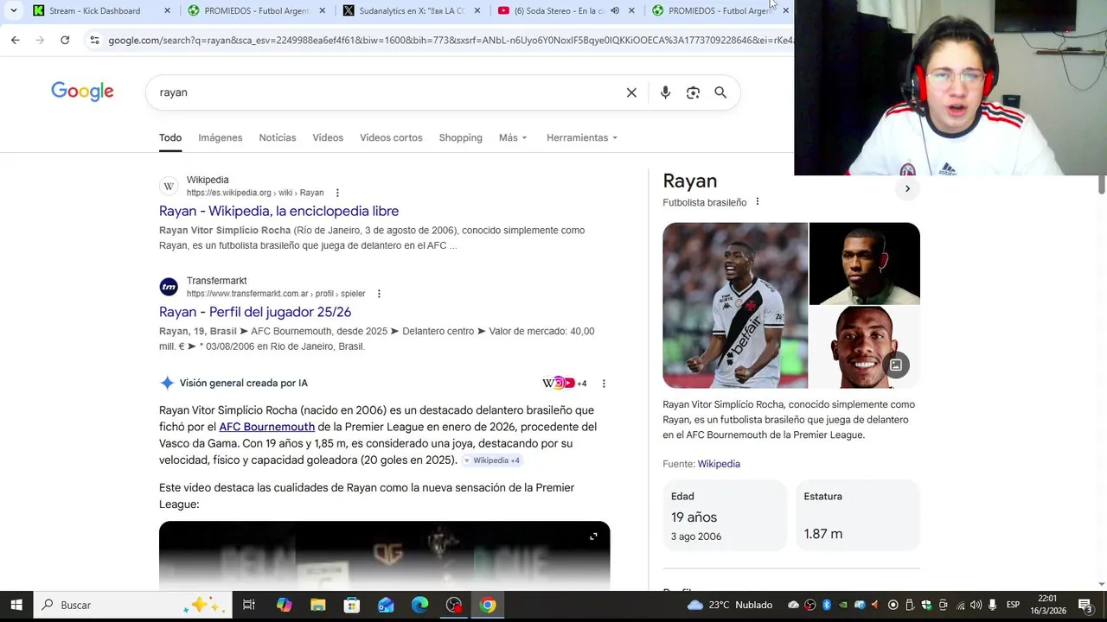Viewport: 1107px width, 622px height.
Task: Open Task View on taskbar
Action: coord(248,605)
